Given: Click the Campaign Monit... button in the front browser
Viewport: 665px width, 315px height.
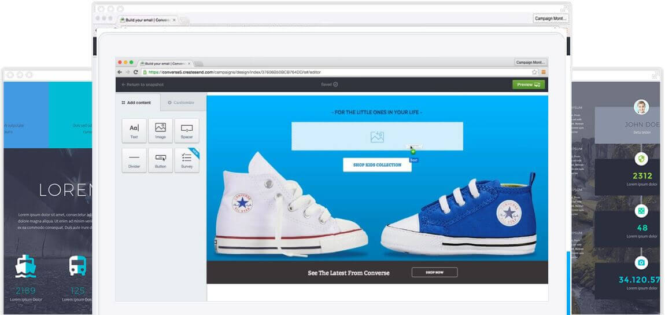Looking at the screenshot, I should (x=530, y=63).
